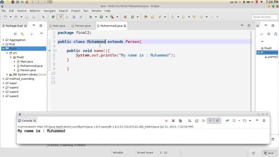This screenshot has height=157, width=279.
Task: Collapse All in Package Explorer toolbar
Action: [15, 34]
